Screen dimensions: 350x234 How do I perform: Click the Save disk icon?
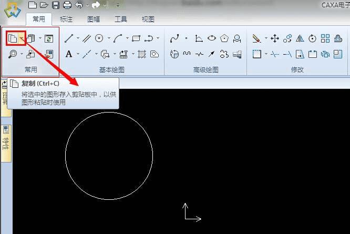click(x=56, y=5)
